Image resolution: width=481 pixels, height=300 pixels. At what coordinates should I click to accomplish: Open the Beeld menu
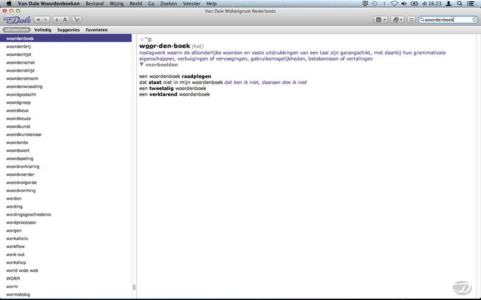tap(136, 4)
